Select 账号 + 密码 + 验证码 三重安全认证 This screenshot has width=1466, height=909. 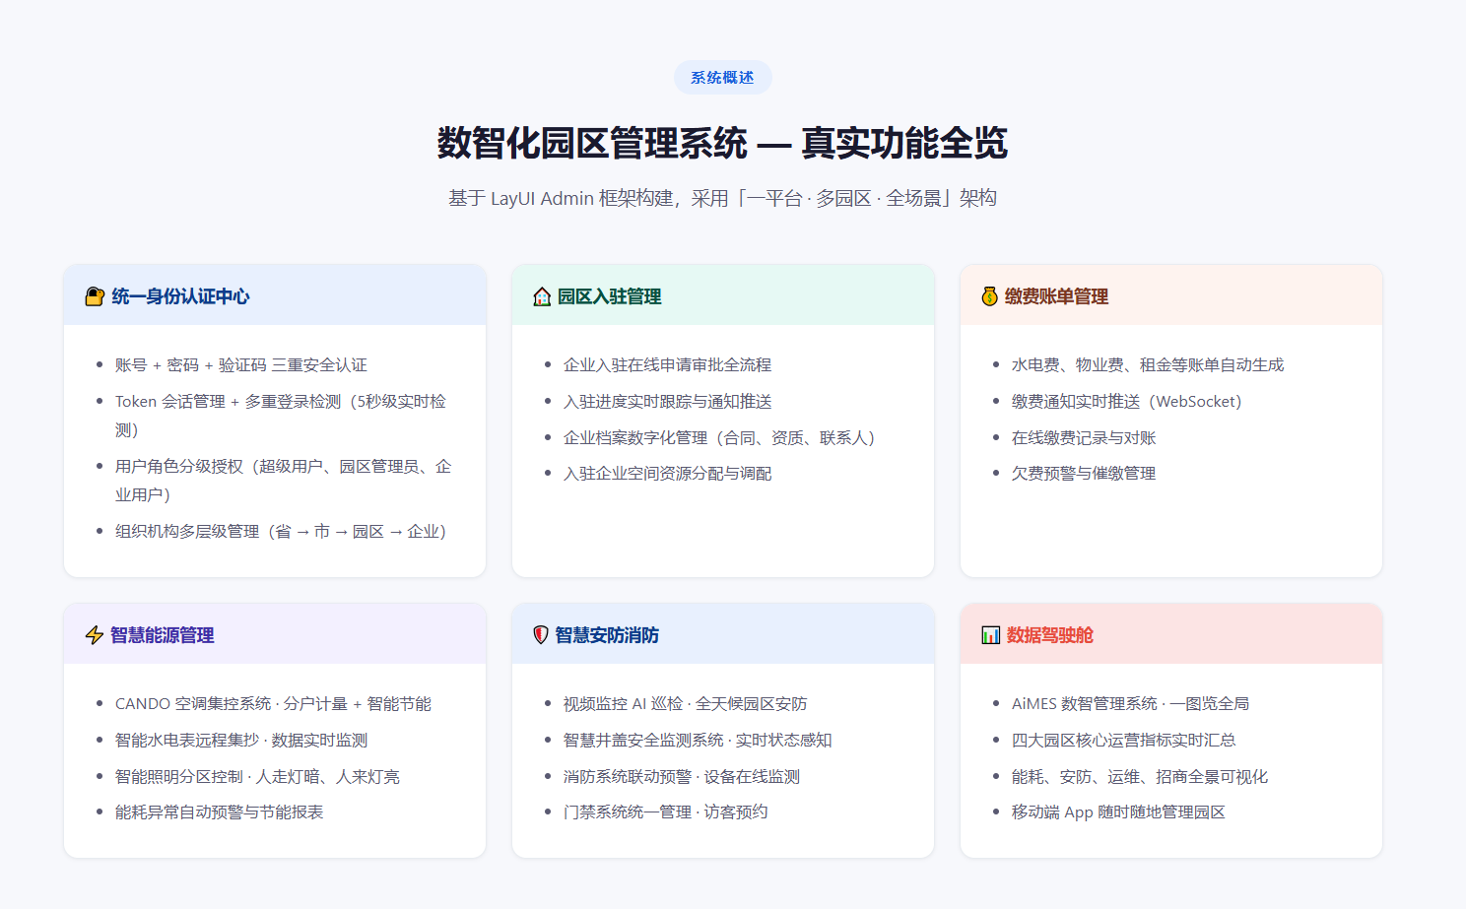[x=241, y=365]
